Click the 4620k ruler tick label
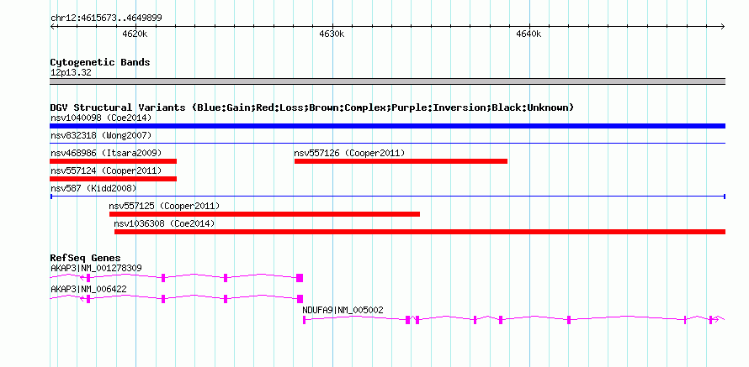749x367 pixels. 135,34
